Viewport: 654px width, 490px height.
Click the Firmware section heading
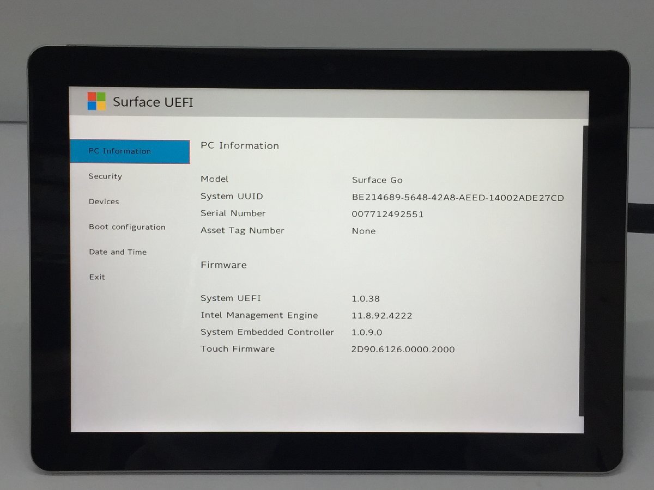pos(223,265)
